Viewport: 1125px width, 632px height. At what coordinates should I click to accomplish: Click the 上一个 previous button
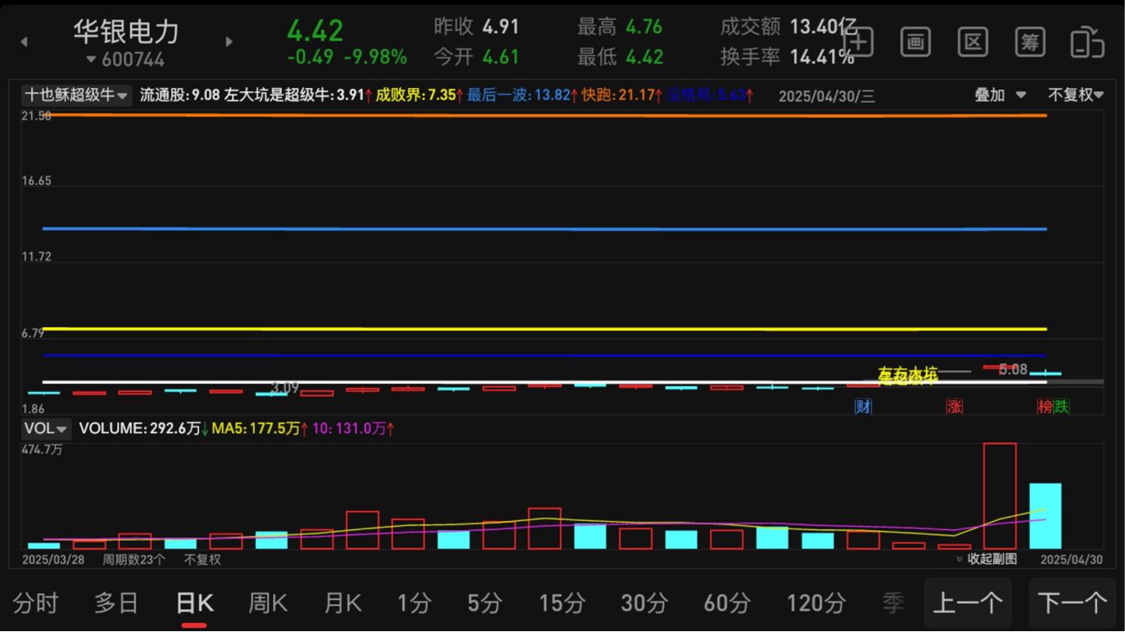(x=968, y=603)
